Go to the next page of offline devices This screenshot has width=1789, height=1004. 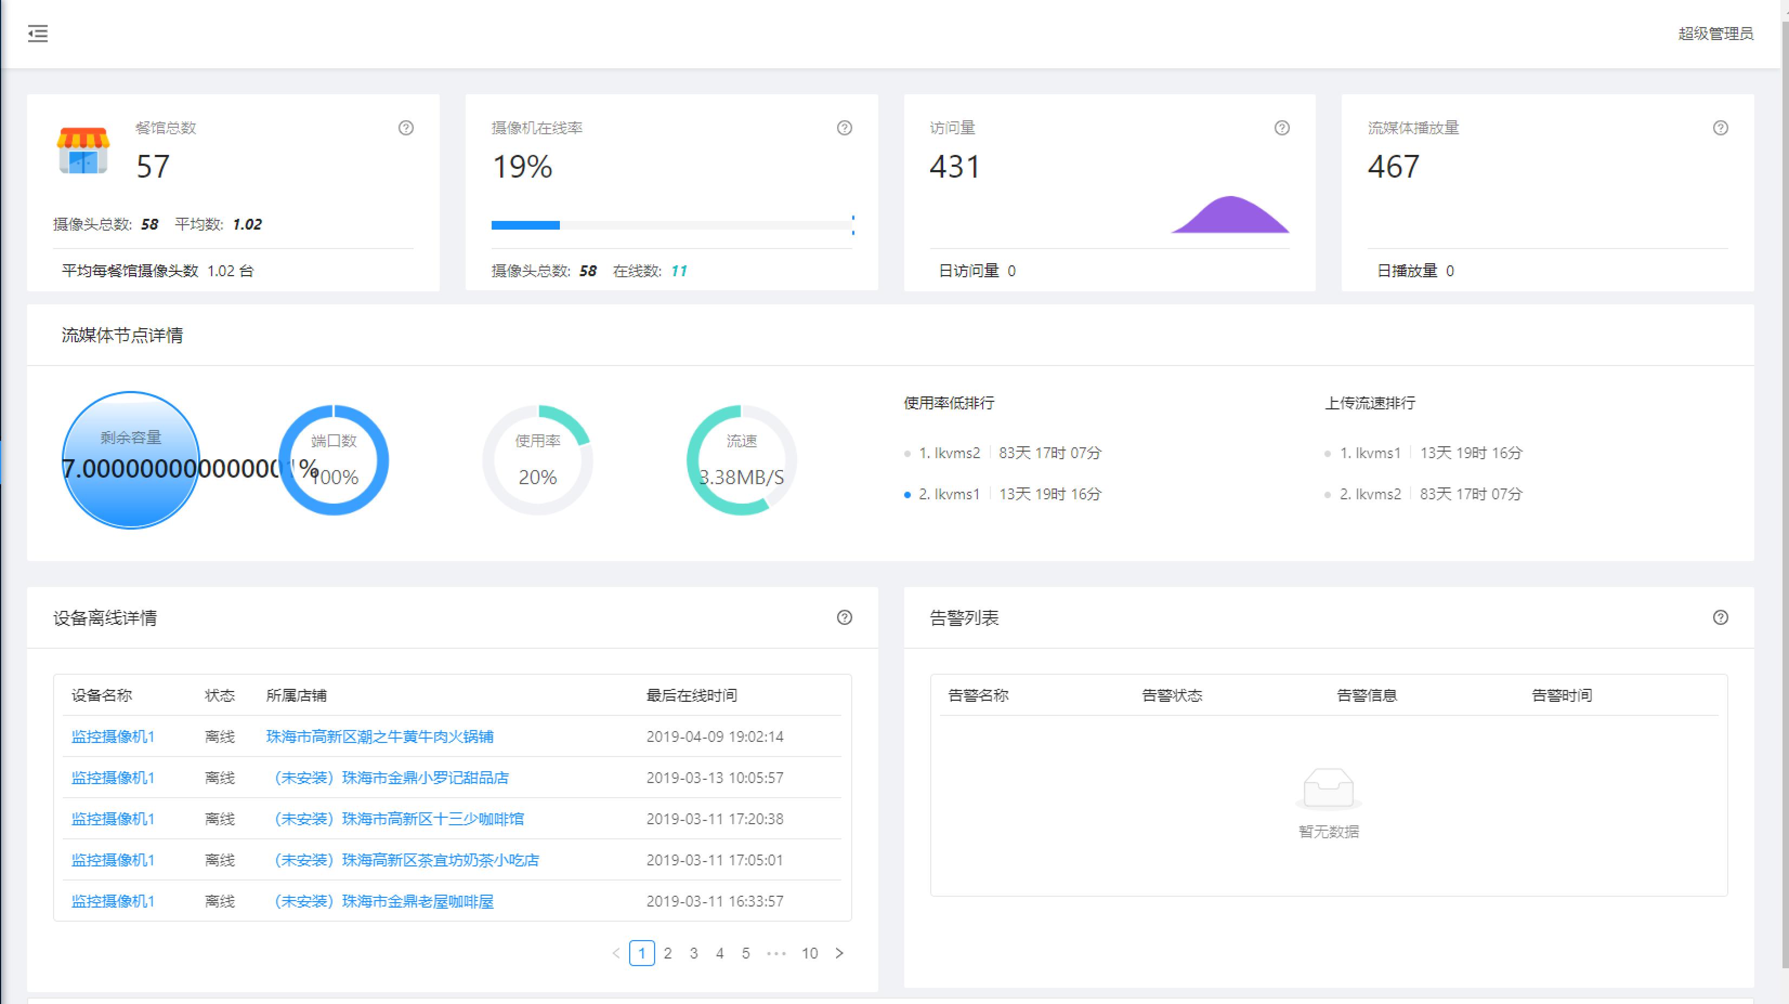point(840,953)
